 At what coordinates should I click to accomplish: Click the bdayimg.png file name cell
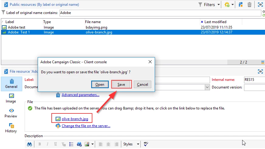coord(97,27)
